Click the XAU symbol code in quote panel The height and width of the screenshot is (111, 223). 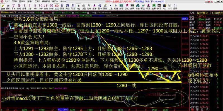192,13
